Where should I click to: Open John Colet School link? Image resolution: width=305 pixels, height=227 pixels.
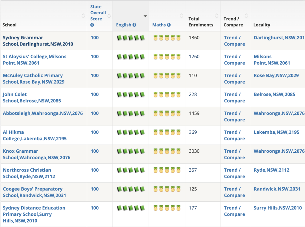coord(32,98)
